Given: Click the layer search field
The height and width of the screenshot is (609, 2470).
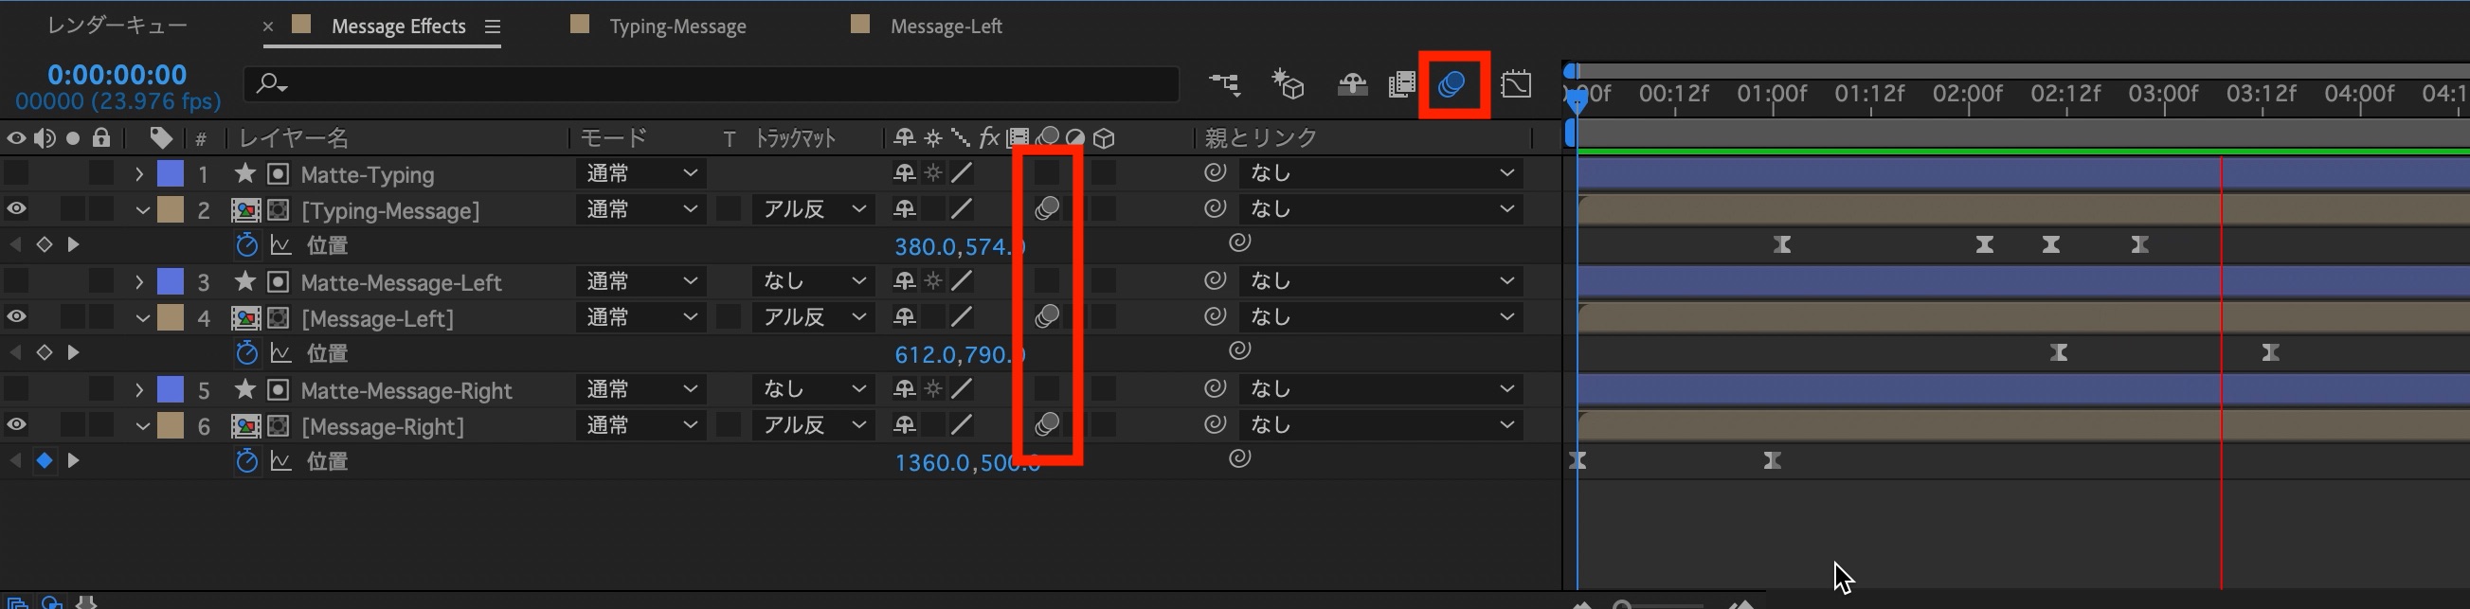Looking at the screenshot, I should 710,84.
